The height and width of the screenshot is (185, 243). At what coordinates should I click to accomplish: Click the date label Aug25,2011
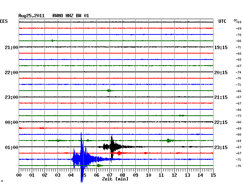31,16
